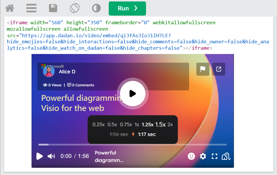This screenshot has height=175, width=277.
Task: Mute the video audio
Action: click(x=51, y=156)
